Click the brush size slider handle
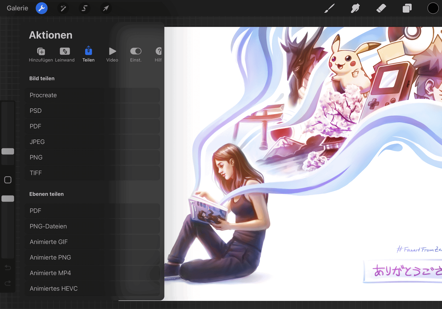Screen dimensions: 442x309 point(8,151)
